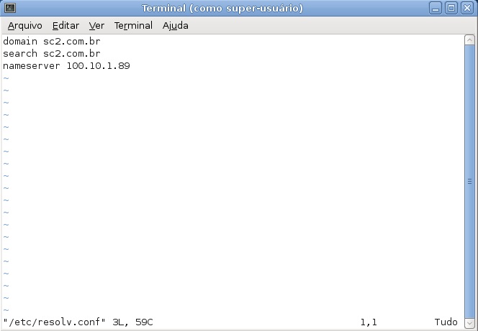Maximize the Terminal window

[451, 8]
